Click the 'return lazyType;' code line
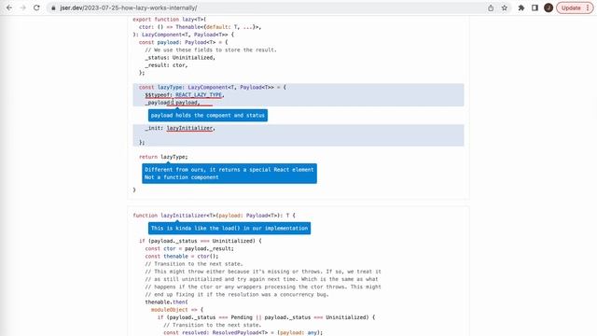The image size is (597, 336). tap(163, 157)
